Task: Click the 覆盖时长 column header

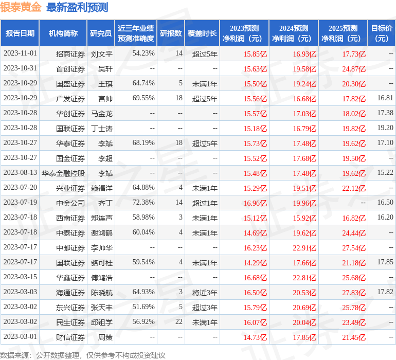Action: [202, 33]
